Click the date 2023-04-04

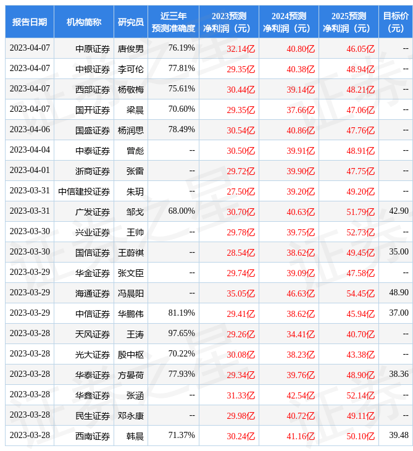pyautogui.click(x=30, y=150)
